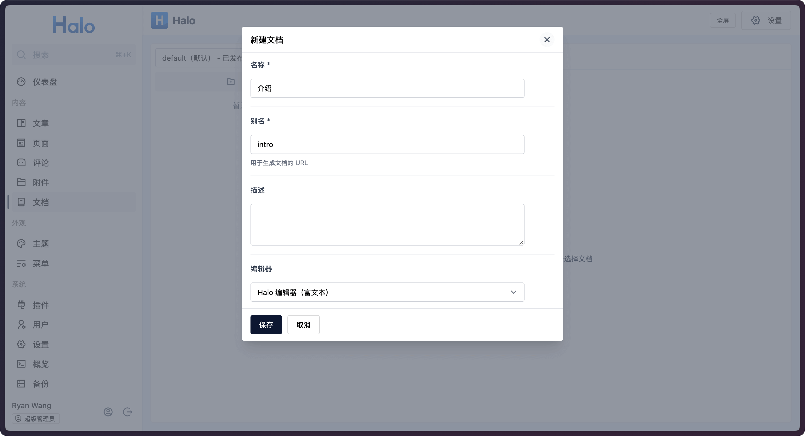Click the 用于生成文档的 URL help text
The height and width of the screenshot is (436, 805).
(279, 163)
